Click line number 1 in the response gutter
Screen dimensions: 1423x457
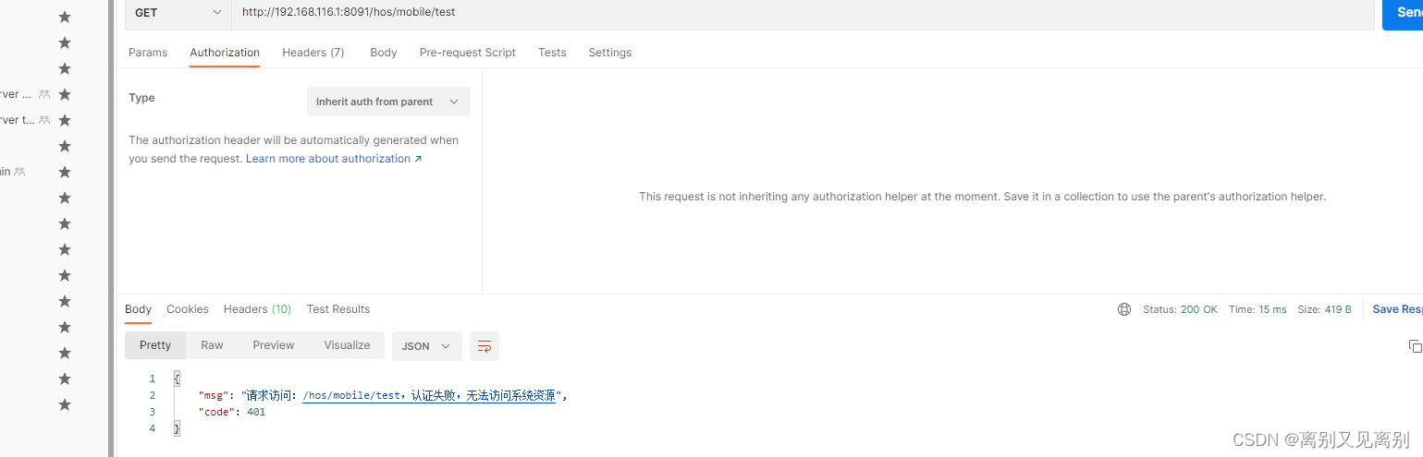[x=153, y=379]
